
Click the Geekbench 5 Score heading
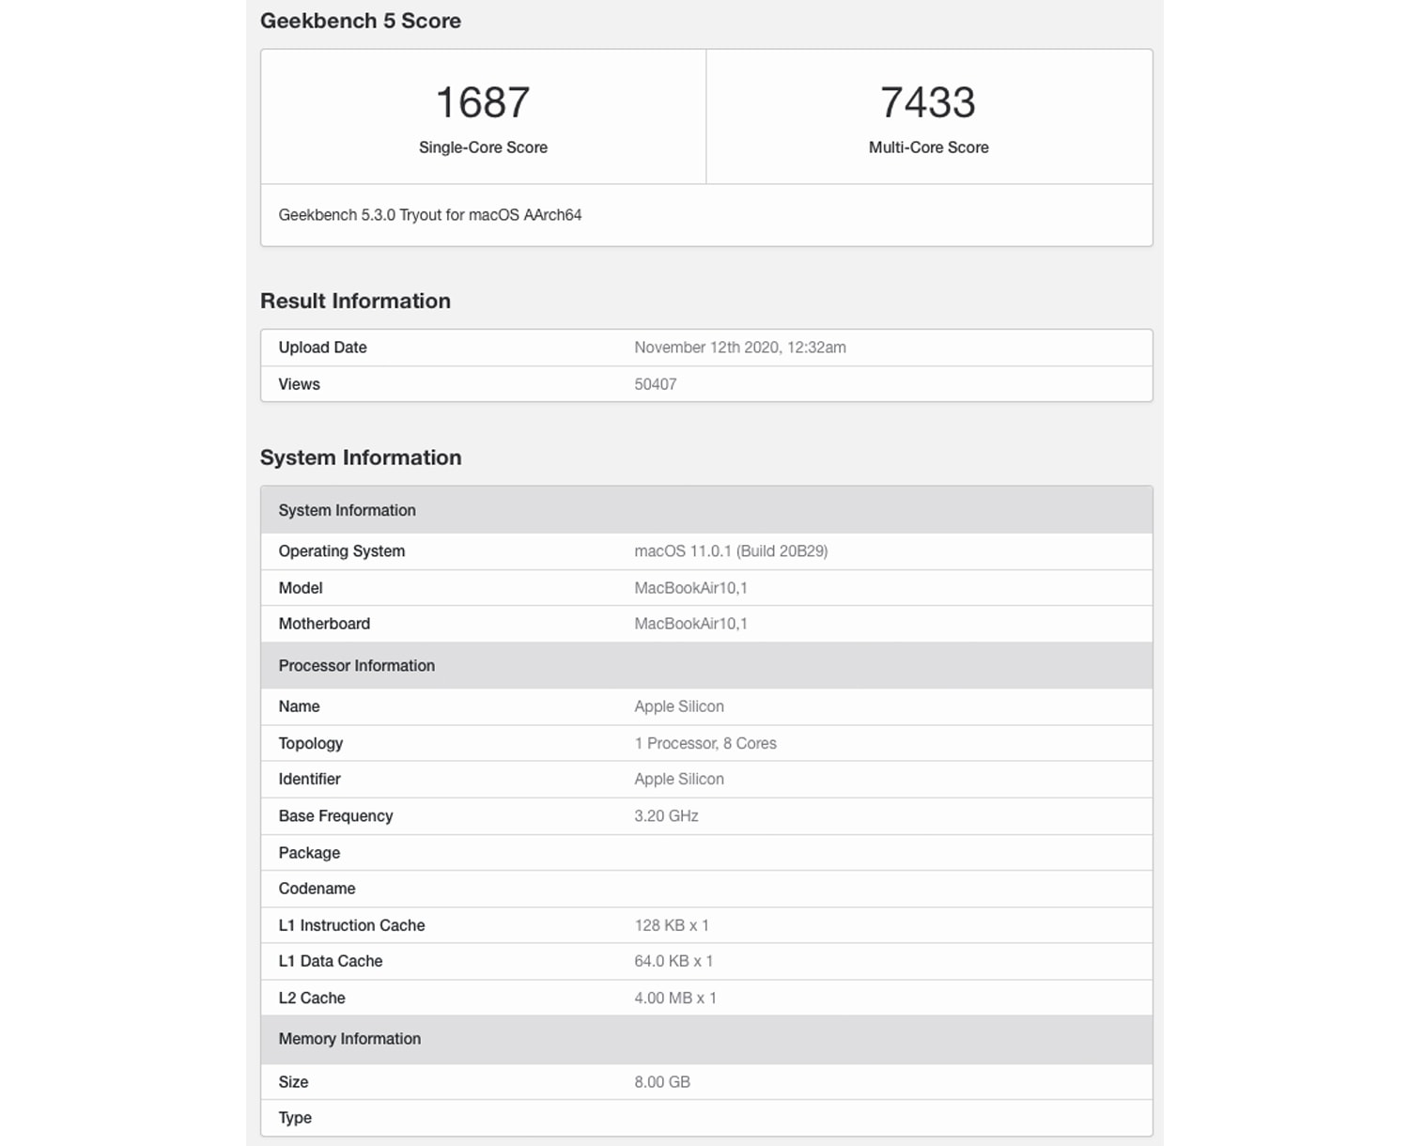(360, 21)
